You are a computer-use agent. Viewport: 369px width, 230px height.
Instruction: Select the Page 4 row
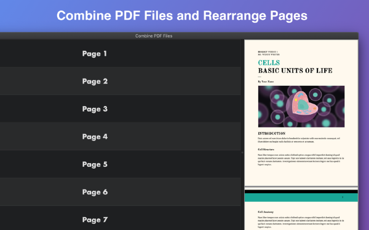[x=121, y=136]
